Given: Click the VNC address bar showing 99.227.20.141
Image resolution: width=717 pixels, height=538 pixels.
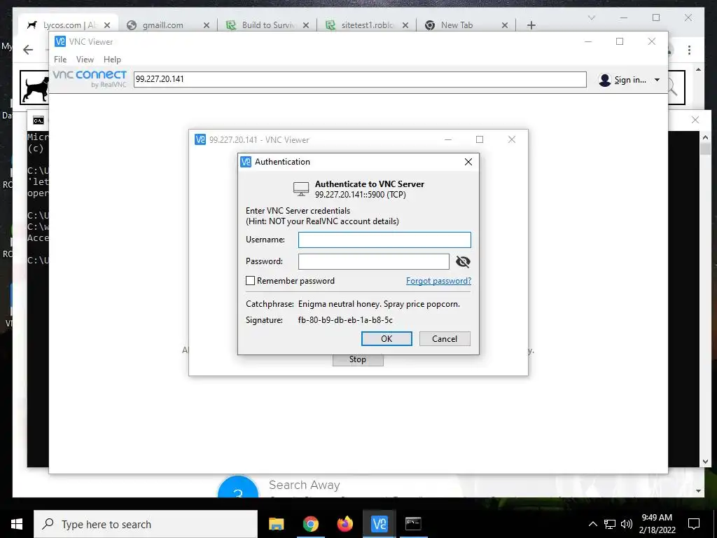Looking at the screenshot, I should (x=360, y=79).
